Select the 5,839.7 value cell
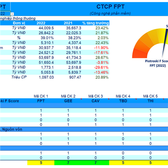This screenshot has width=168, height=168. (x=75, y=72)
